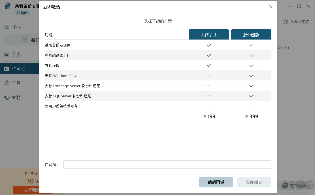Open 许可证 in the sidebar
315x195 pixels.
tap(20, 69)
